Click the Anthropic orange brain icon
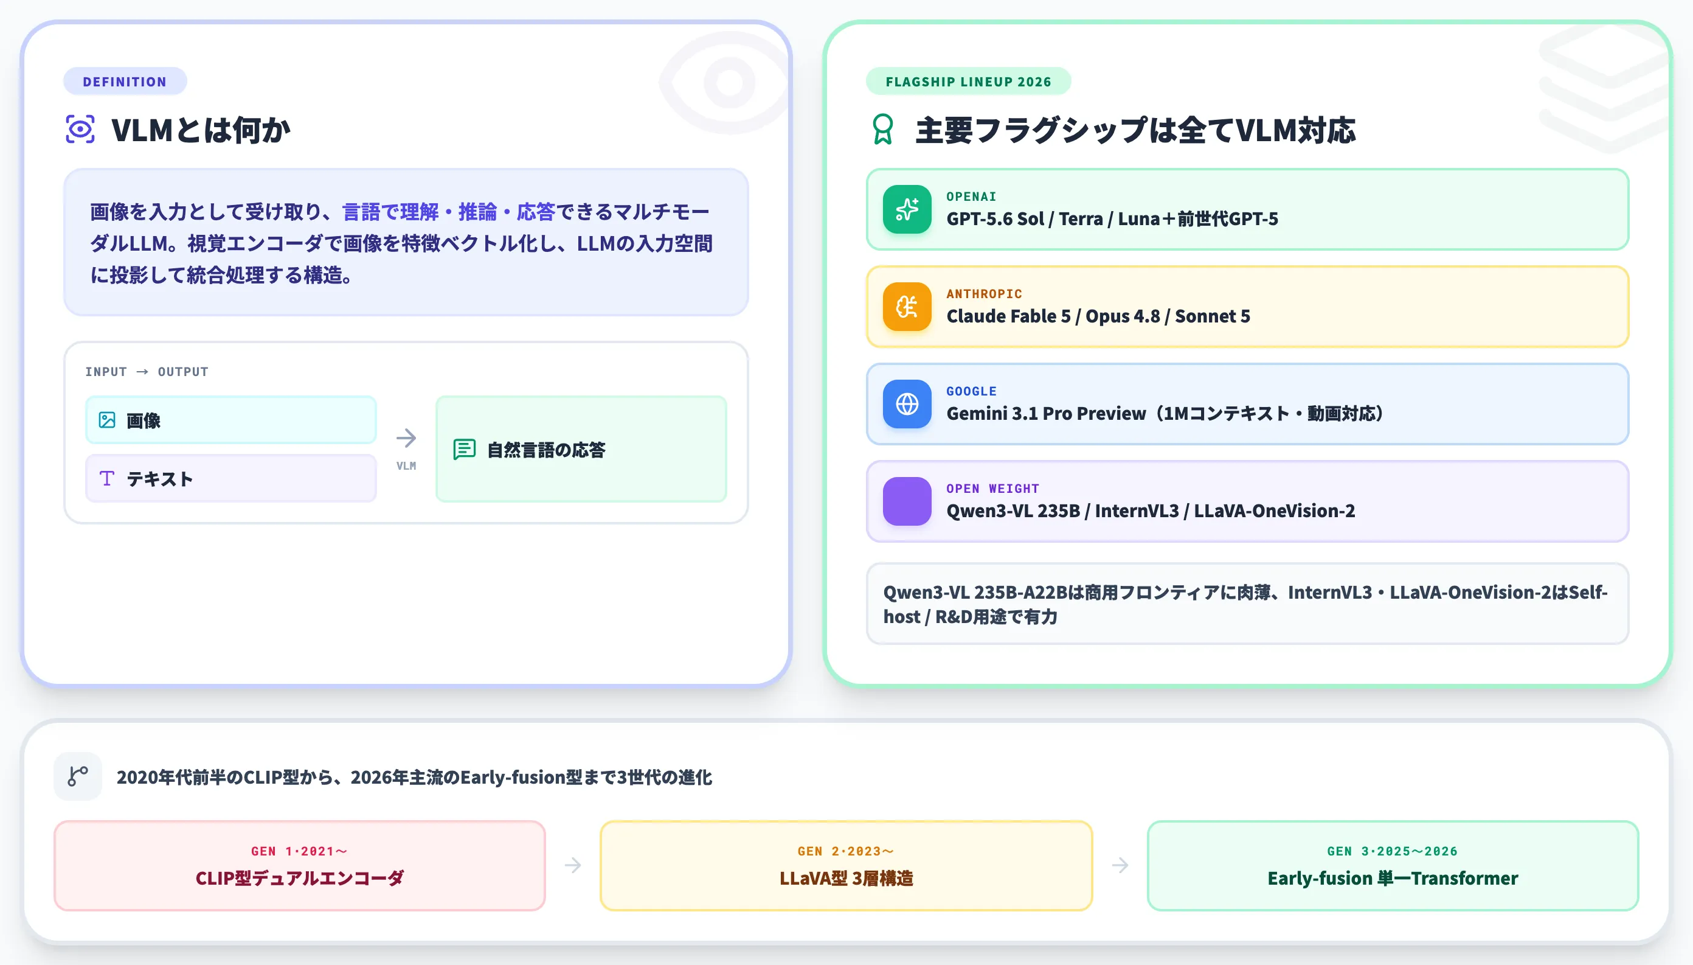Image resolution: width=1693 pixels, height=965 pixels. click(907, 307)
